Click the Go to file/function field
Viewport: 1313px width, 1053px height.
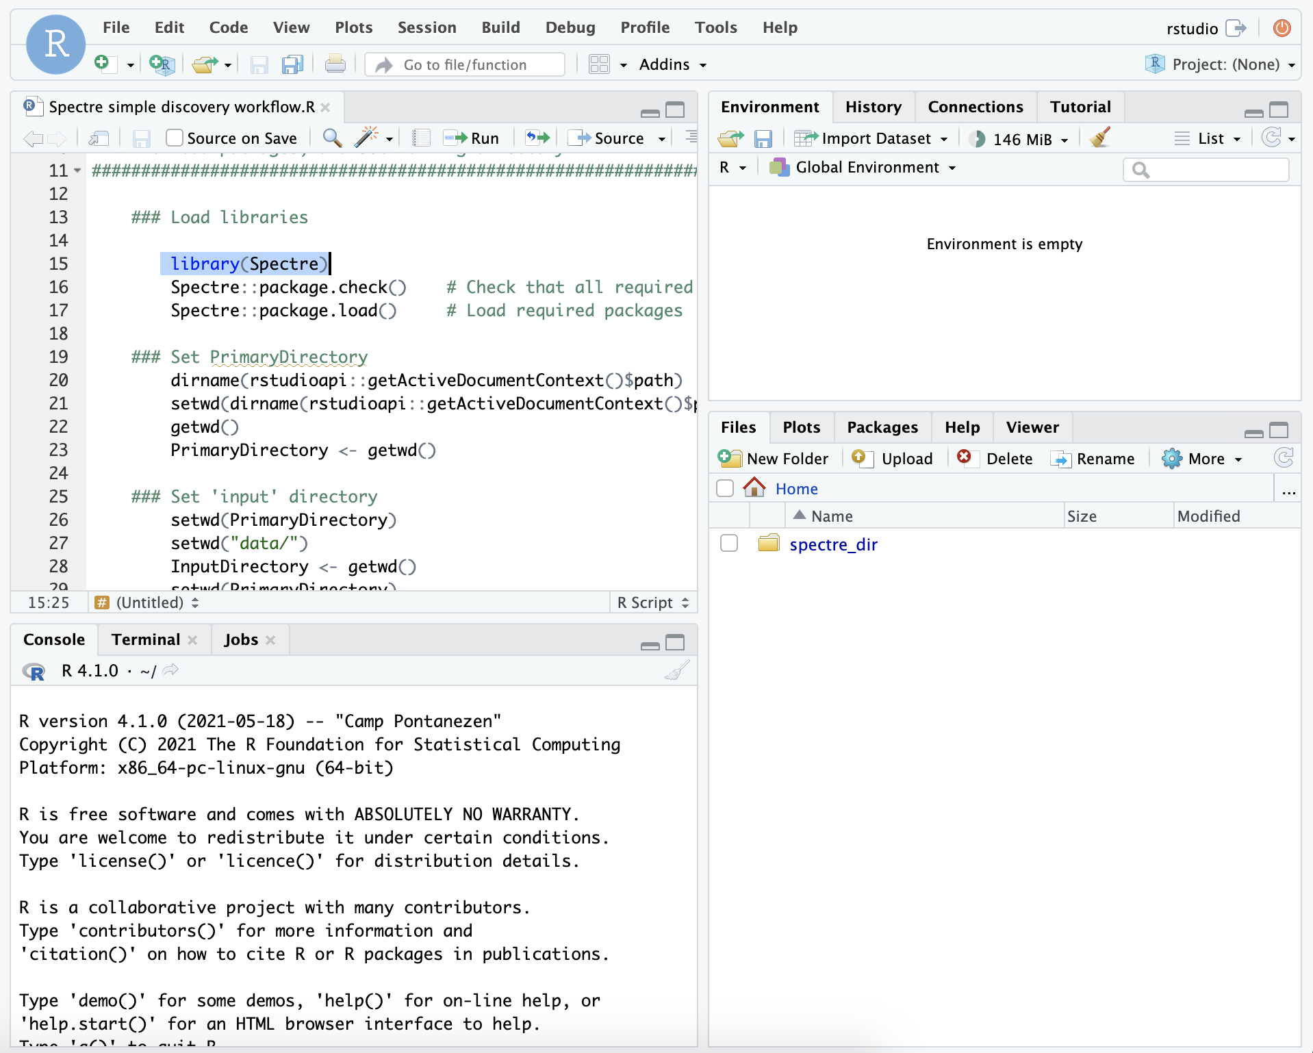click(x=466, y=64)
